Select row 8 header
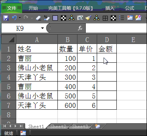This screenshot has width=147, height=136. pos(9,114)
